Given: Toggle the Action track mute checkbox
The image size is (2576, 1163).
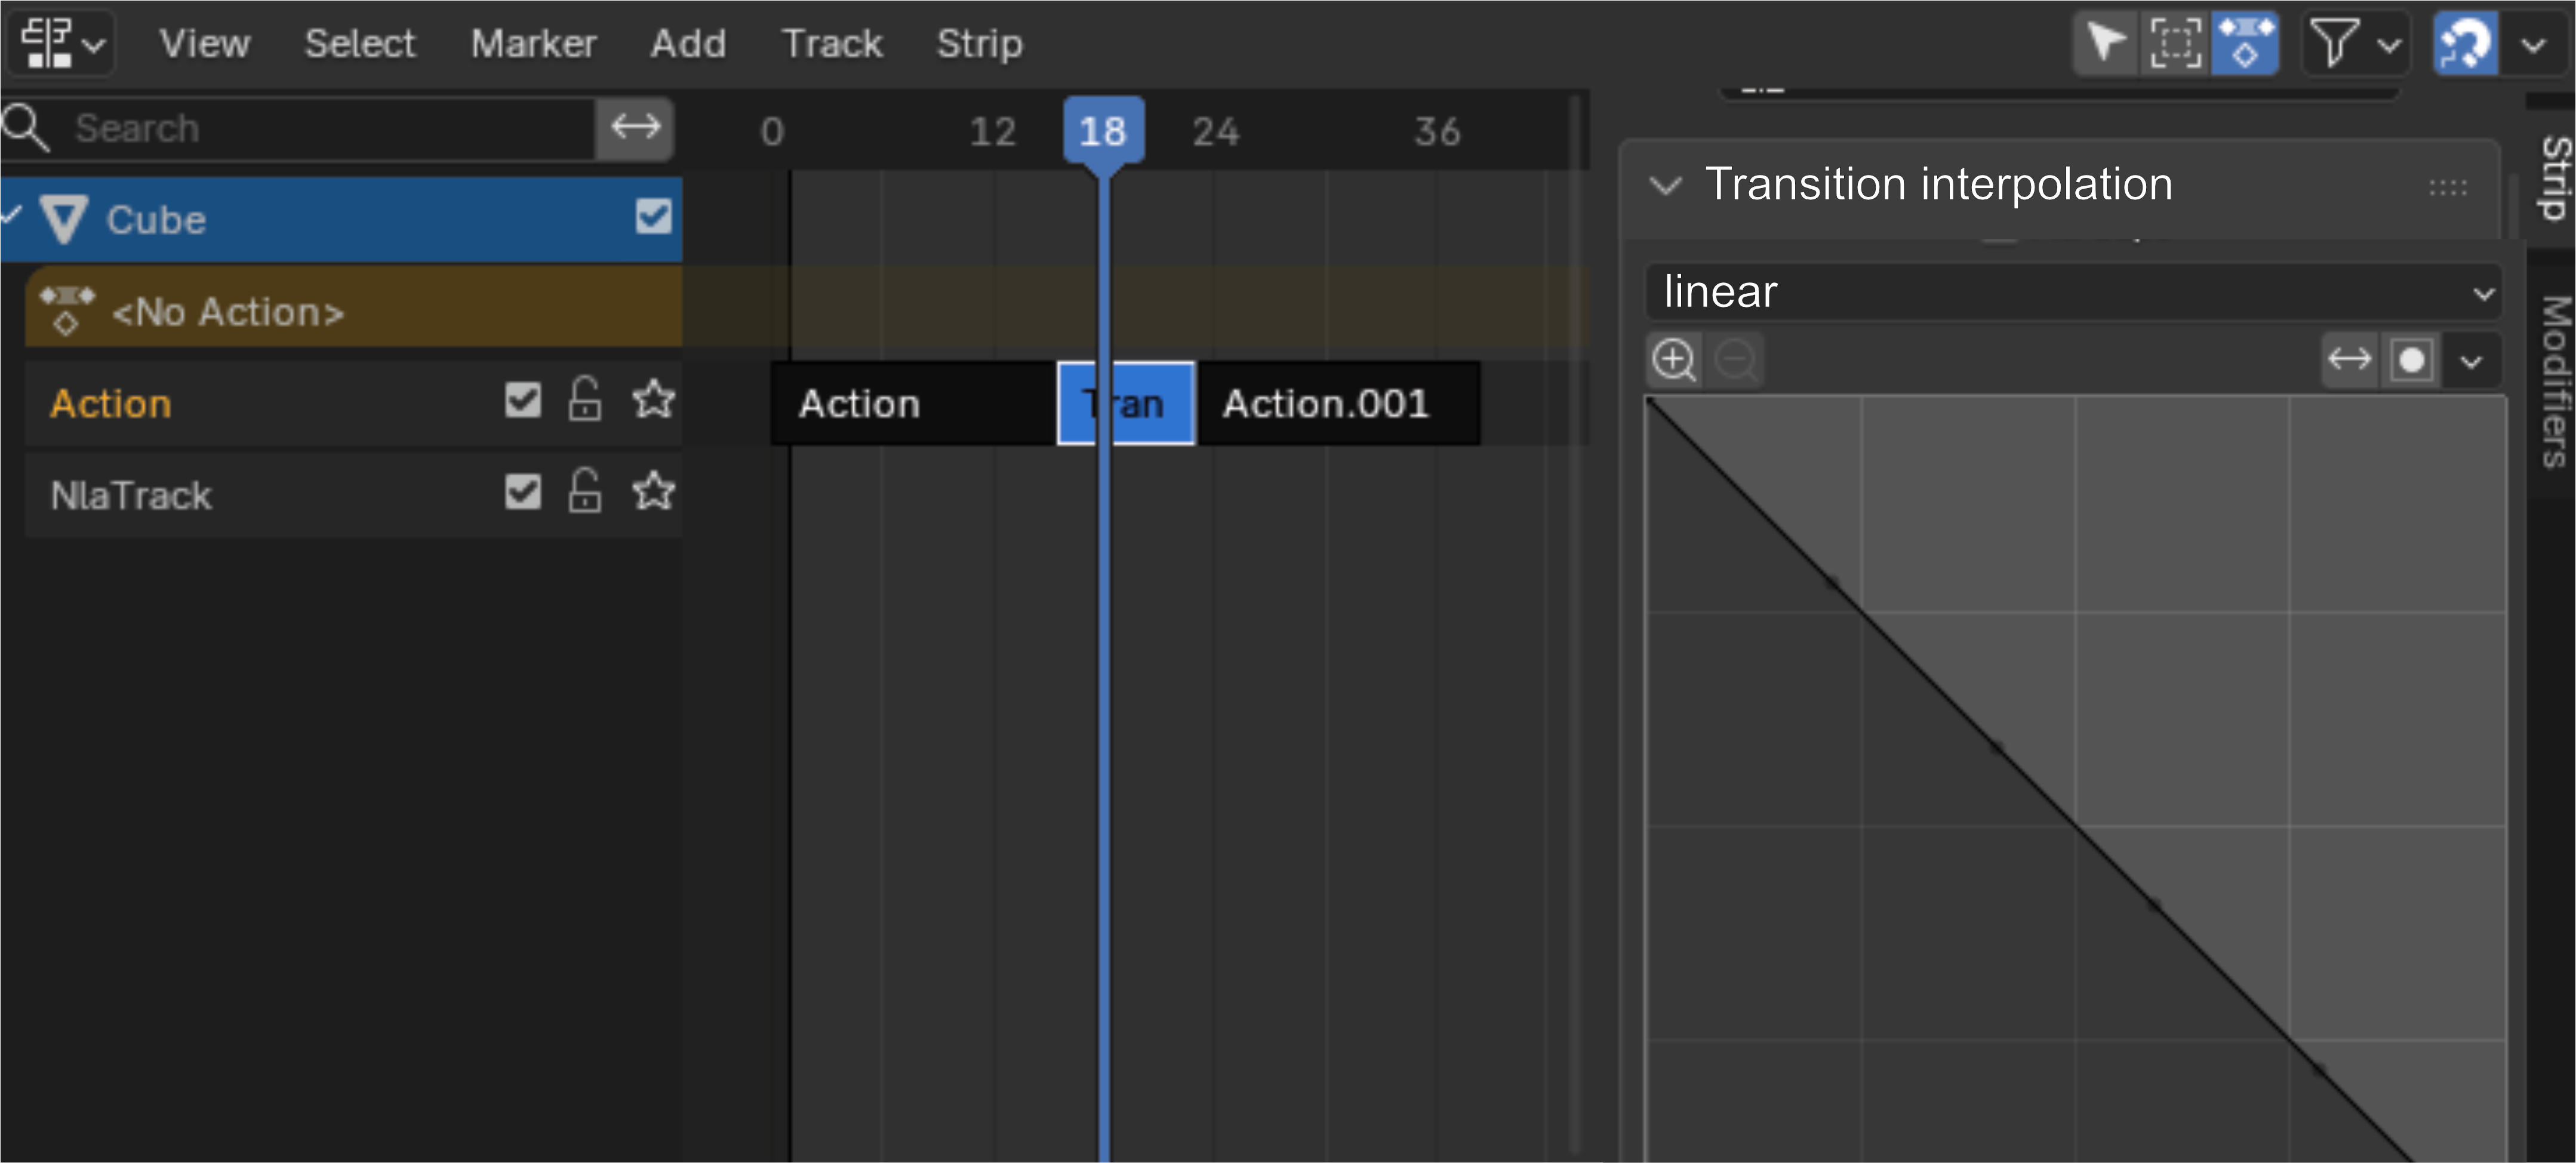Looking at the screenshot, I should tap(522, 400).
